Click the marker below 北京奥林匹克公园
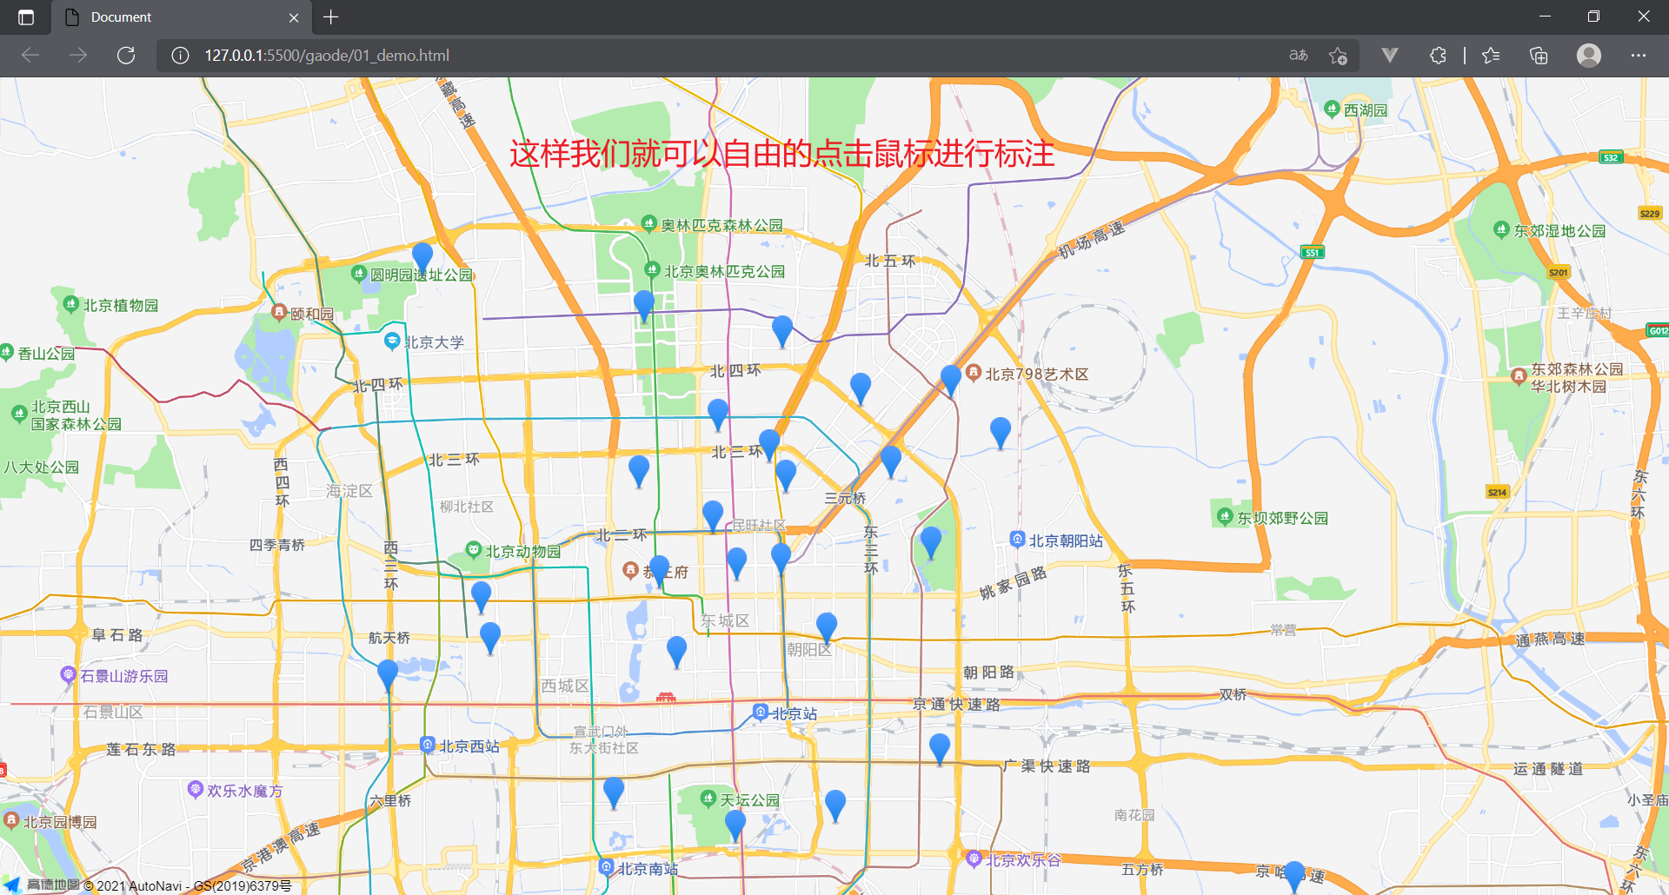This screenshot has width=1669, height=895. click(644, 307)
